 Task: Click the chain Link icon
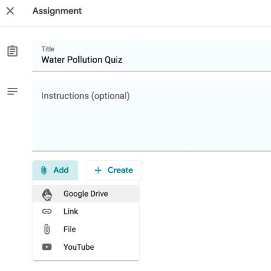(x=47, y=211)
